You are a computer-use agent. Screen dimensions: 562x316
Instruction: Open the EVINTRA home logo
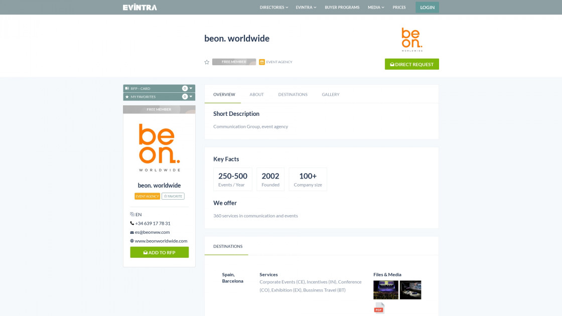tap(139, 7)
